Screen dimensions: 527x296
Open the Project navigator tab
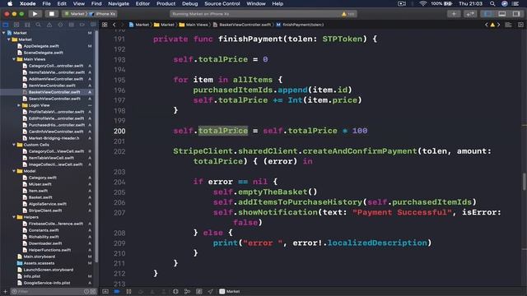tap(6, 25)
